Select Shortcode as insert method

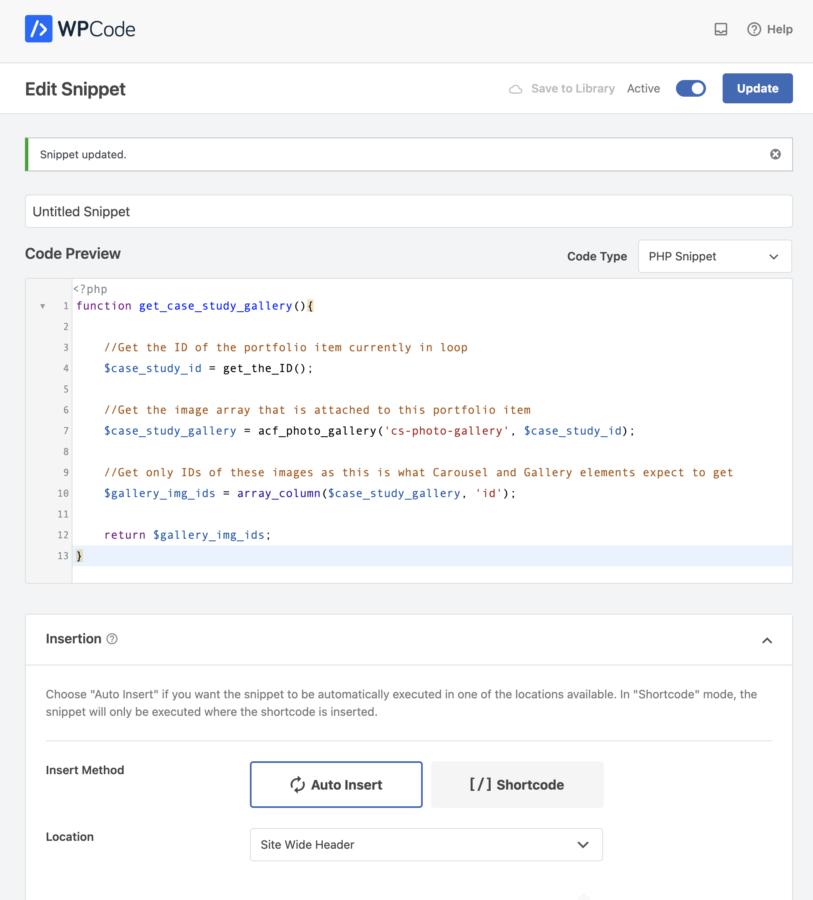tap(517, 784)
